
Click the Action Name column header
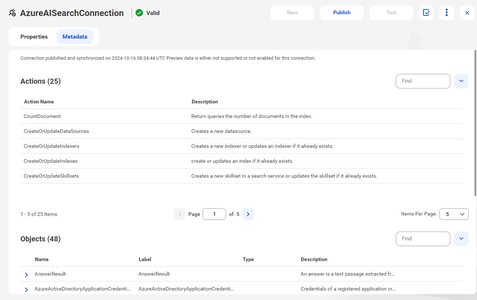(39, 102)
